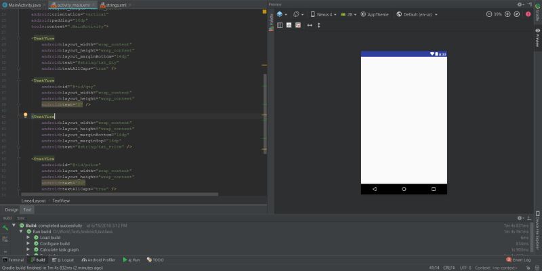Click the zoom to fit screen icon
Image resolution: width=542 pixels, height=271 pixels.
517,14
